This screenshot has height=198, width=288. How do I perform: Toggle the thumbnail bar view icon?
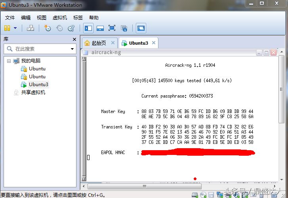click(x=100, y=28)
